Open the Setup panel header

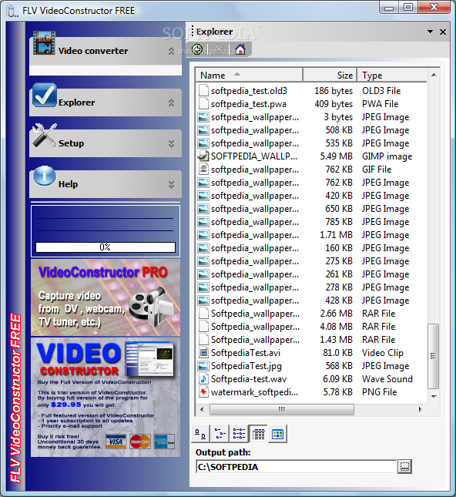coord(106,143)
